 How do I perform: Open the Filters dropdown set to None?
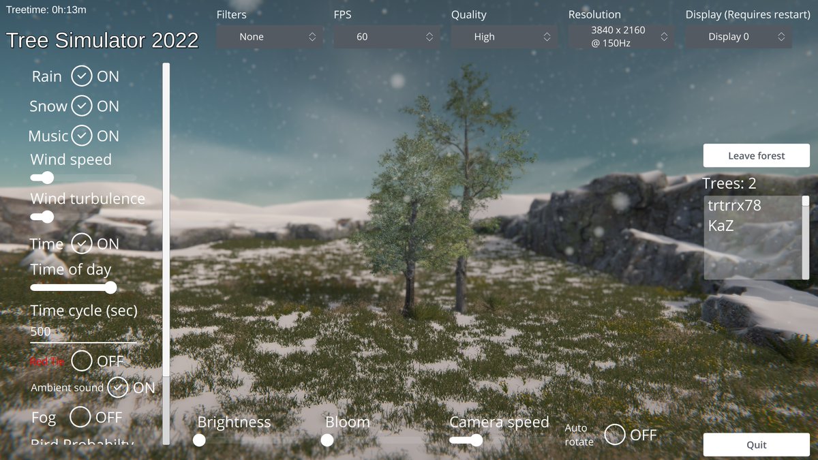point(269,37)
